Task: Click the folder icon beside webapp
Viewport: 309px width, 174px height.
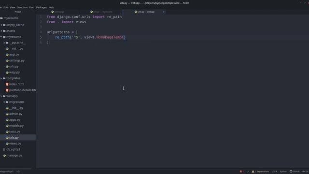Action: [x=4, y=96]
